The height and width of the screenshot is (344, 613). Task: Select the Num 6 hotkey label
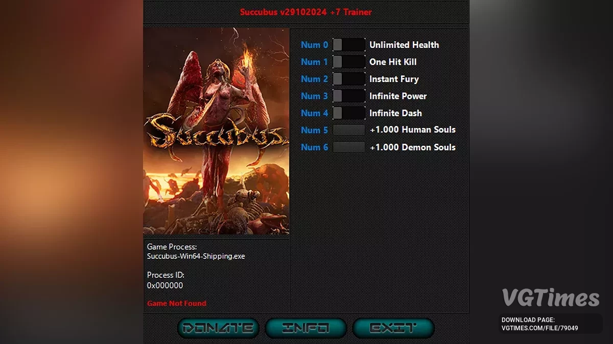click(314, 147)
